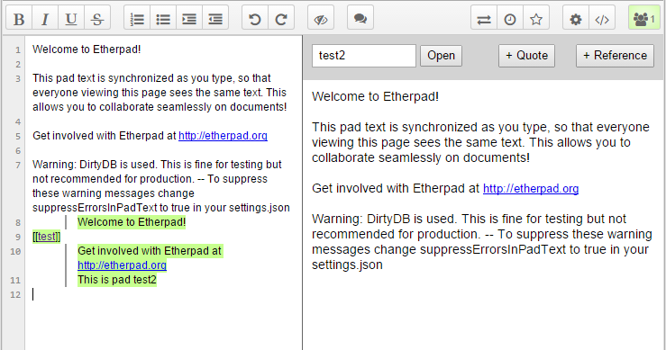Click the DirtyDB warning text in left editor

pos(161,186)
